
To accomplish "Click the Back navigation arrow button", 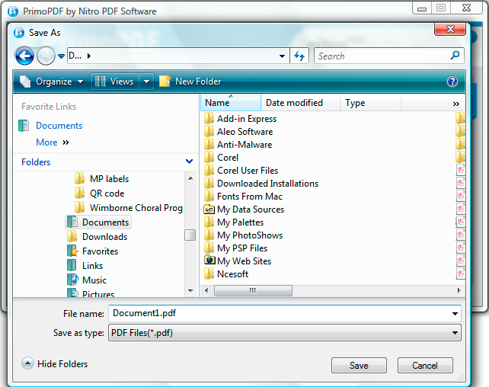I will 24,56.
